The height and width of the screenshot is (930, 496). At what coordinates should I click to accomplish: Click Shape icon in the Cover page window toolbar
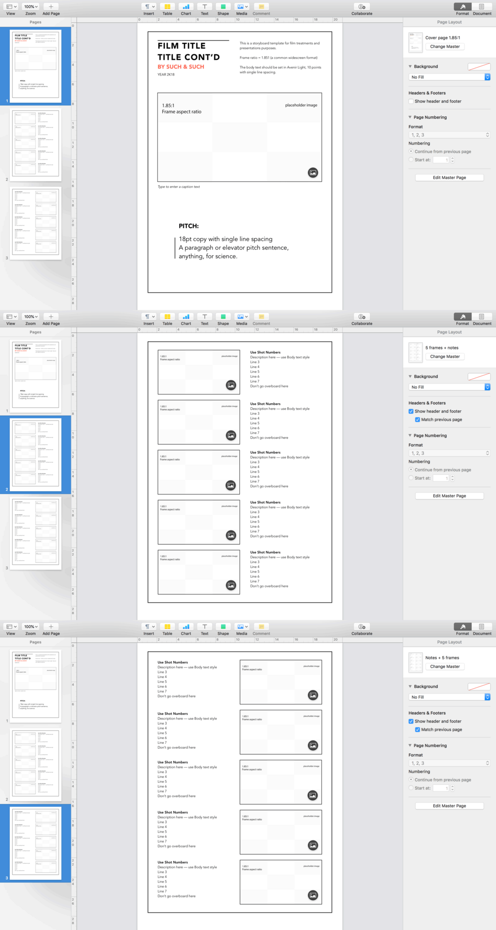(x=223, y=7)
